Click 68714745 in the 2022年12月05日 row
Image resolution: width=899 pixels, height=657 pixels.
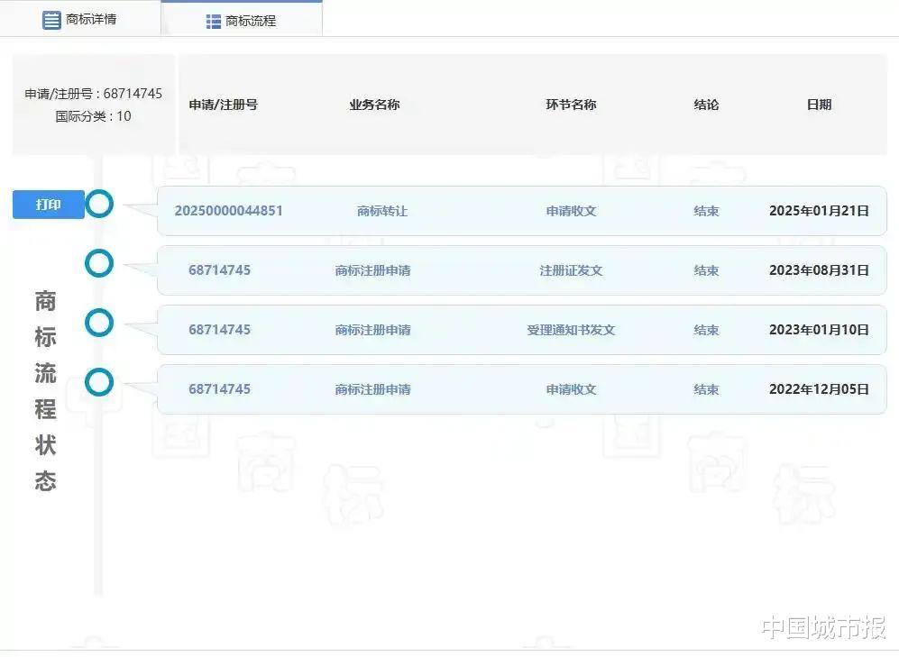(x=220, y=389)
